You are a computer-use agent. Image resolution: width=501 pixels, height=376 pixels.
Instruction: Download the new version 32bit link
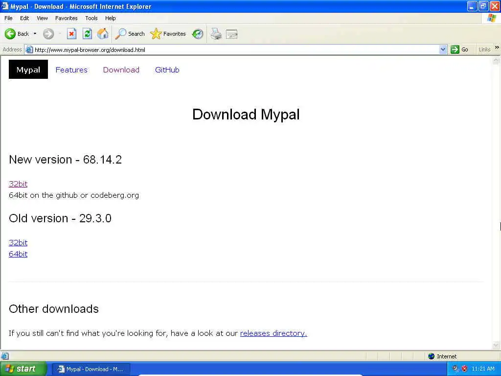pyautogui.click(x=18, y=184)
